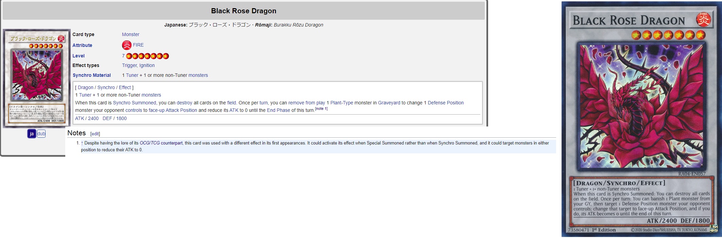Open the Monster card type link
Screen dimensions: 722x238
point(131,34)
